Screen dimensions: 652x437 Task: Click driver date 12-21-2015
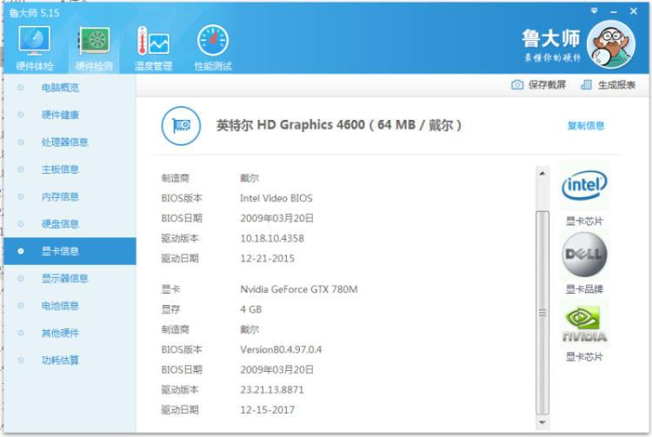coord(268,258)
